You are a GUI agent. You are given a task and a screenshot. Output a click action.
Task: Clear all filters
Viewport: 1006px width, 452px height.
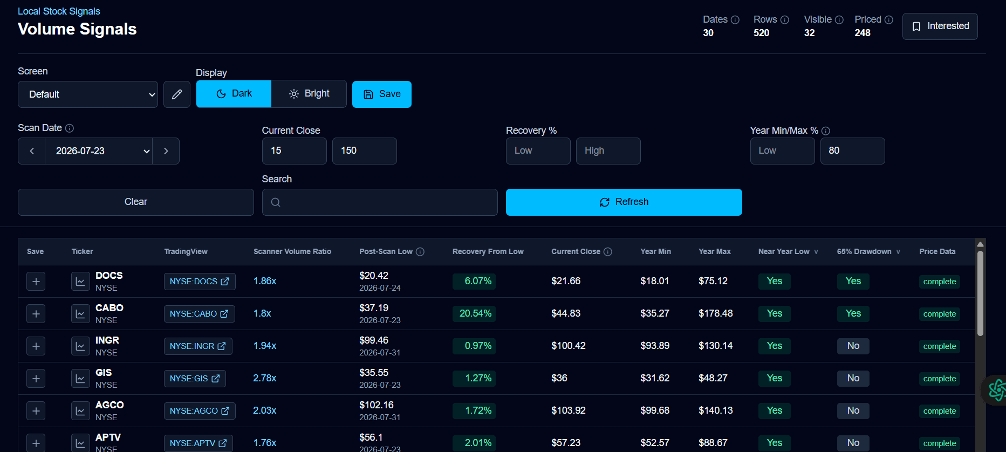[x=136, y=202]
